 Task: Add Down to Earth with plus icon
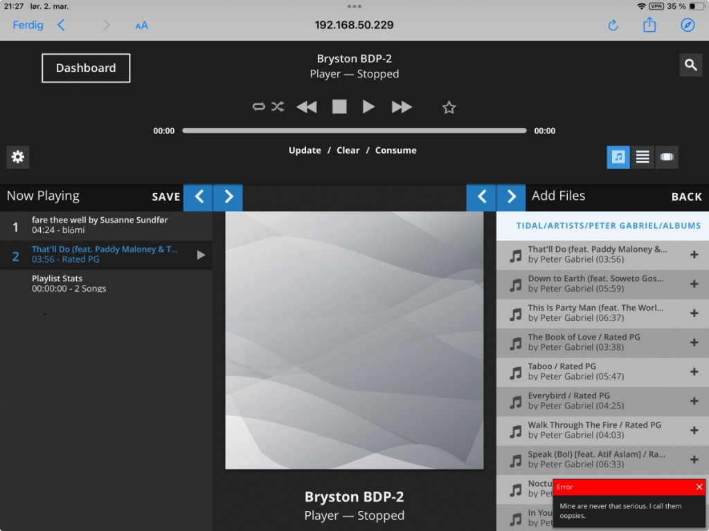[x=694, y=284]
